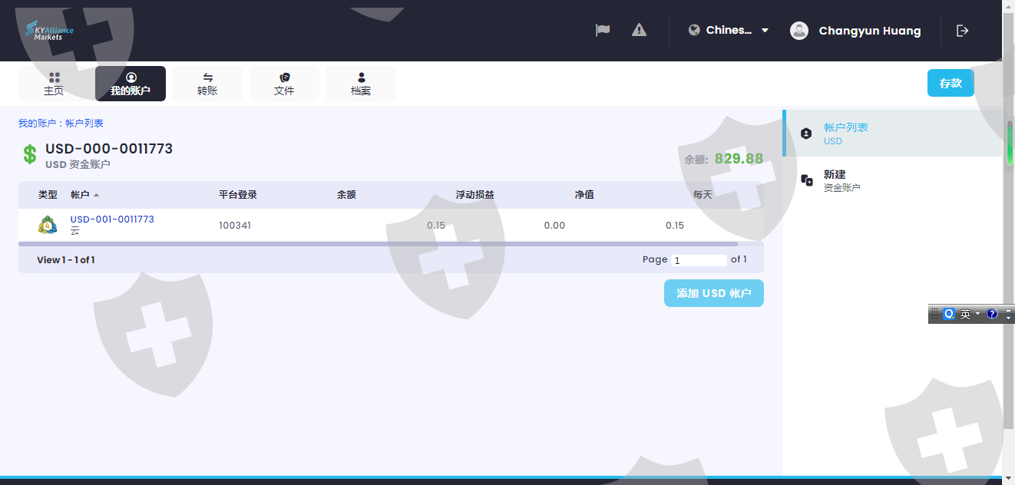Sort by the 平台登录 column header

tap(238, 195)
